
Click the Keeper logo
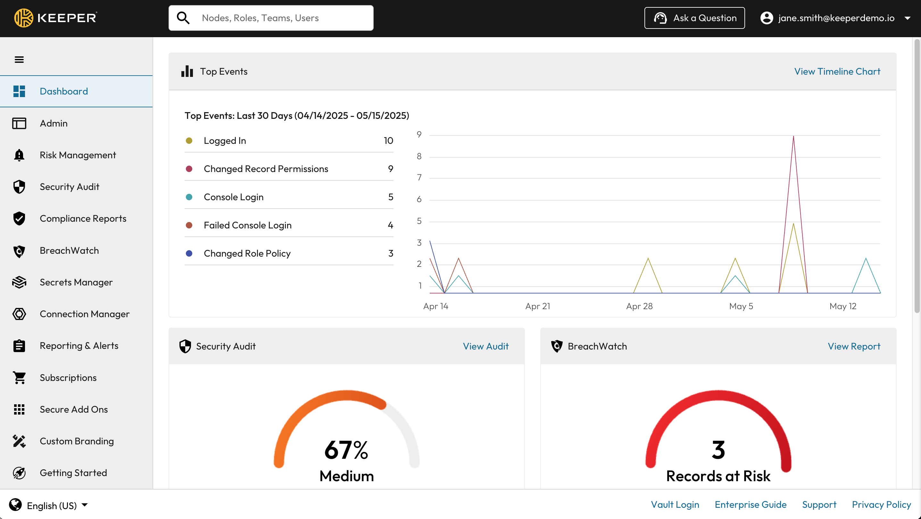pos(55,18)
